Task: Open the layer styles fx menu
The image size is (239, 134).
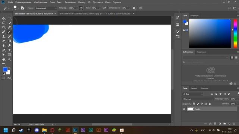Action: pyautogui.click(x=211, y=124)
